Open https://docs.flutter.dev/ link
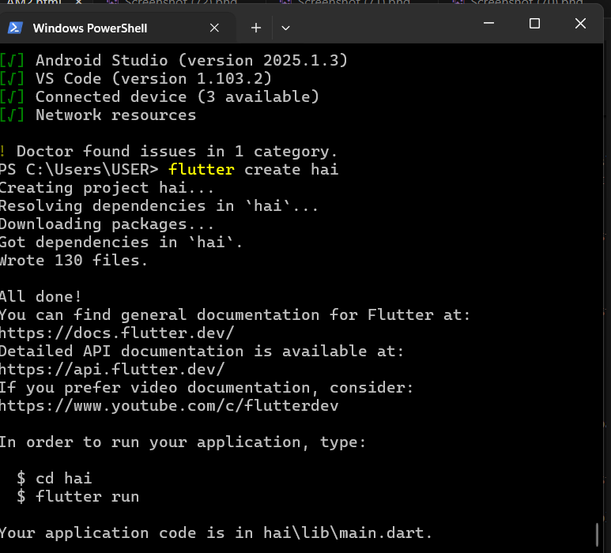 117,333
